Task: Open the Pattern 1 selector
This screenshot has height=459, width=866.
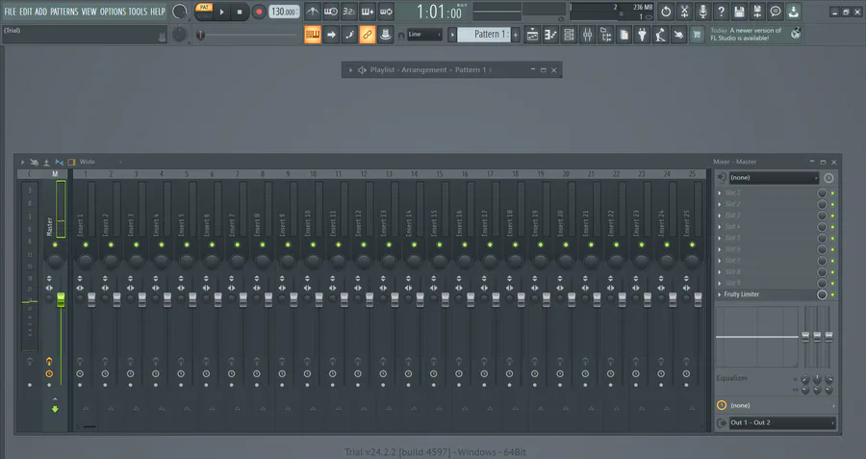Action: (484, 35)
